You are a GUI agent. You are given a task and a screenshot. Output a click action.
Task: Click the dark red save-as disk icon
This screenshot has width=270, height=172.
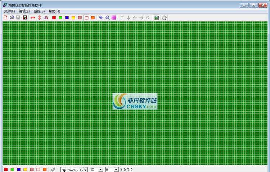25,17
